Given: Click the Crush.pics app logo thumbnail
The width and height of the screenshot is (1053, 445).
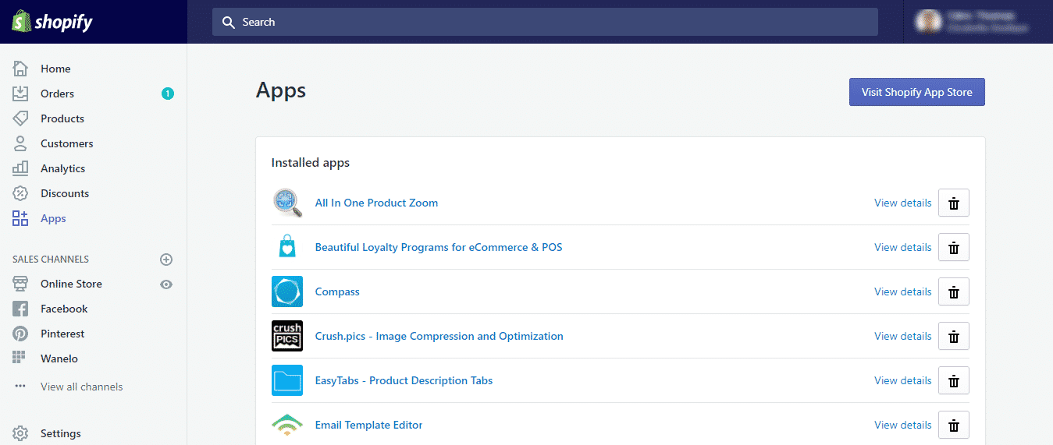Looking at the screenshot, I should 287,336.
